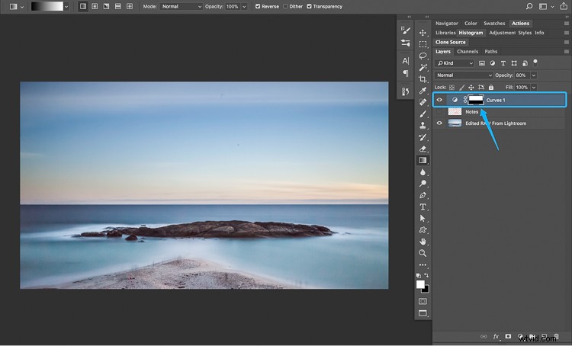
Task: Choose the Reflected Gradient style
Action: point(117,7)
